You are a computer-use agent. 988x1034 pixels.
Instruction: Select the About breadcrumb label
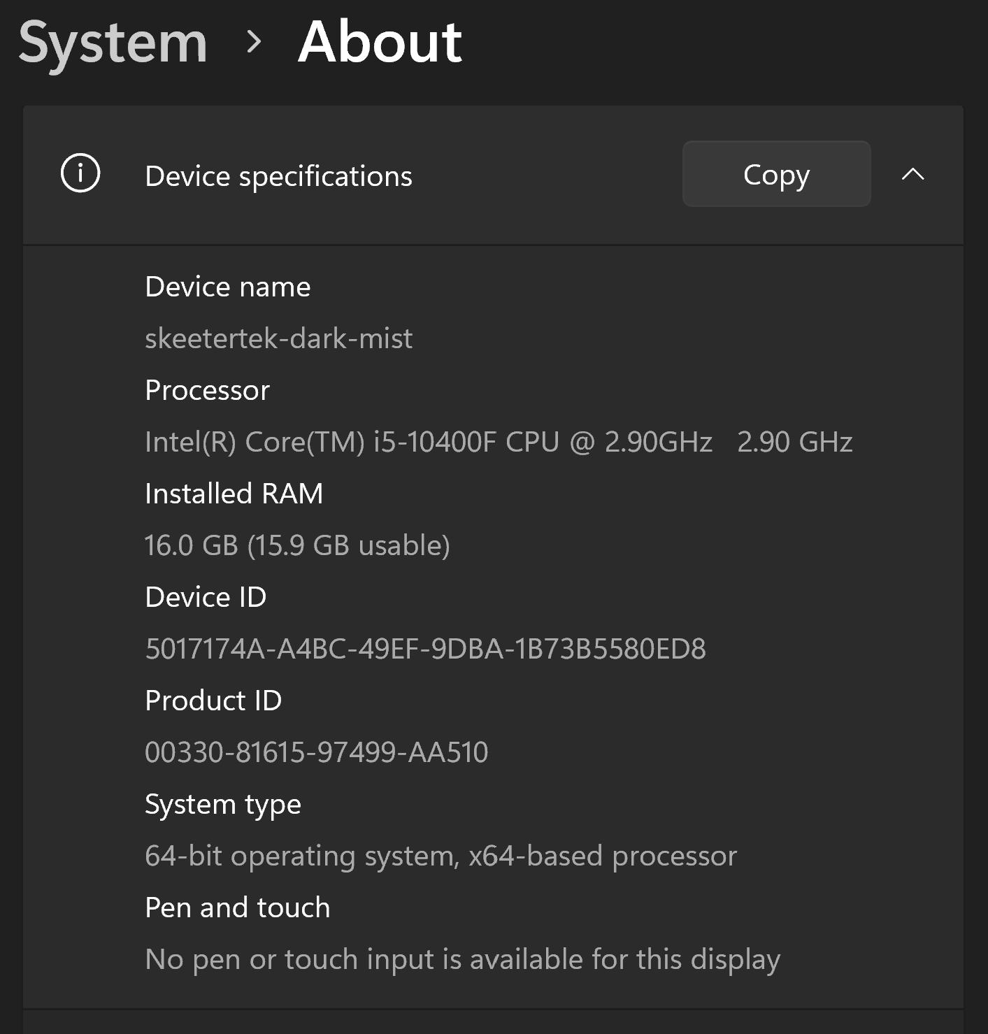tap(379, 43)
